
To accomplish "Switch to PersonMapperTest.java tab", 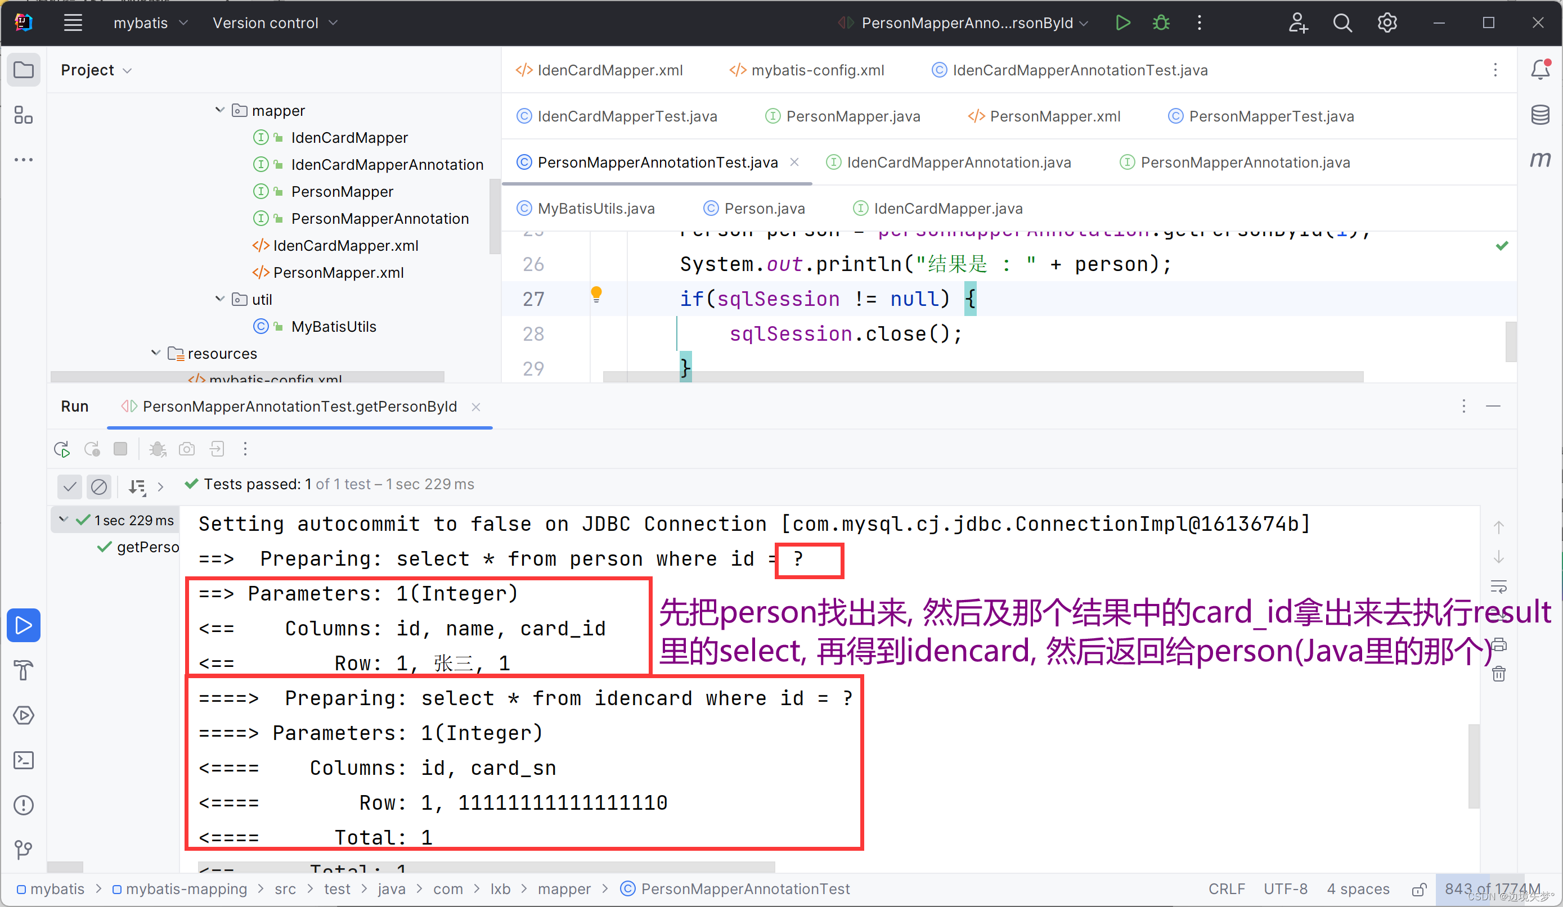I will tap(1260, 116).
